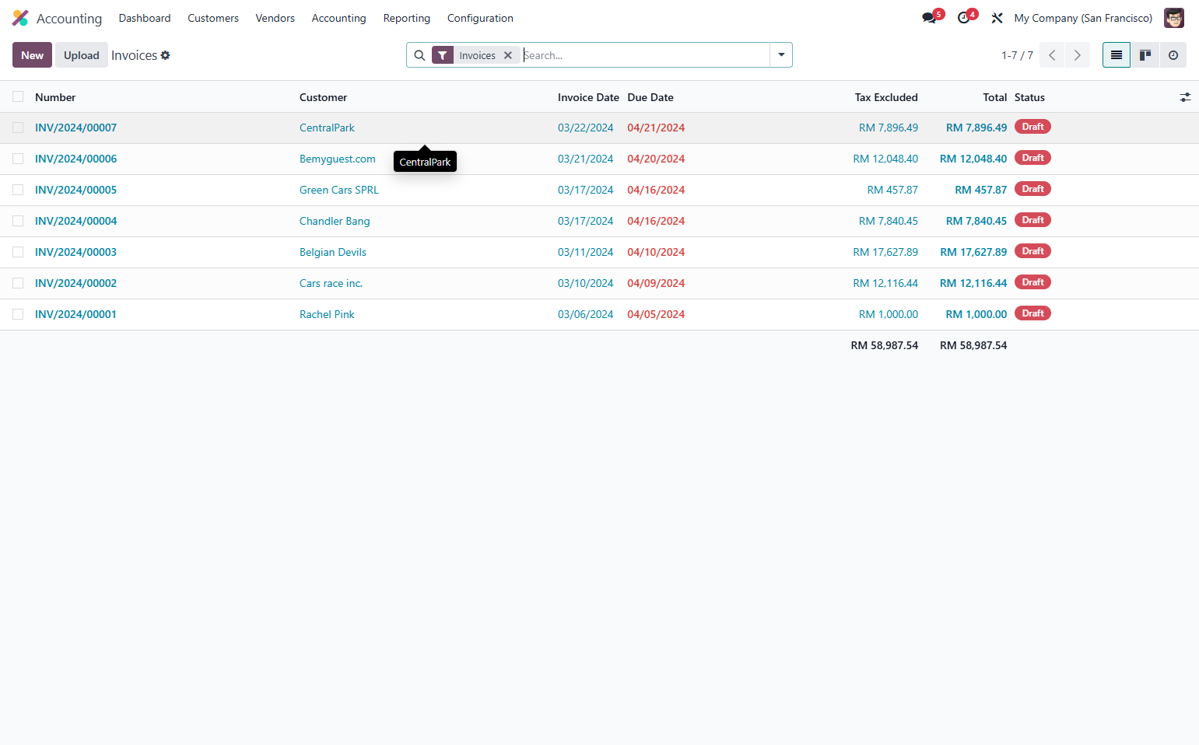The image size is (1199, 745).
Task: Switch to kanban view
Action: click(1145, 55)
